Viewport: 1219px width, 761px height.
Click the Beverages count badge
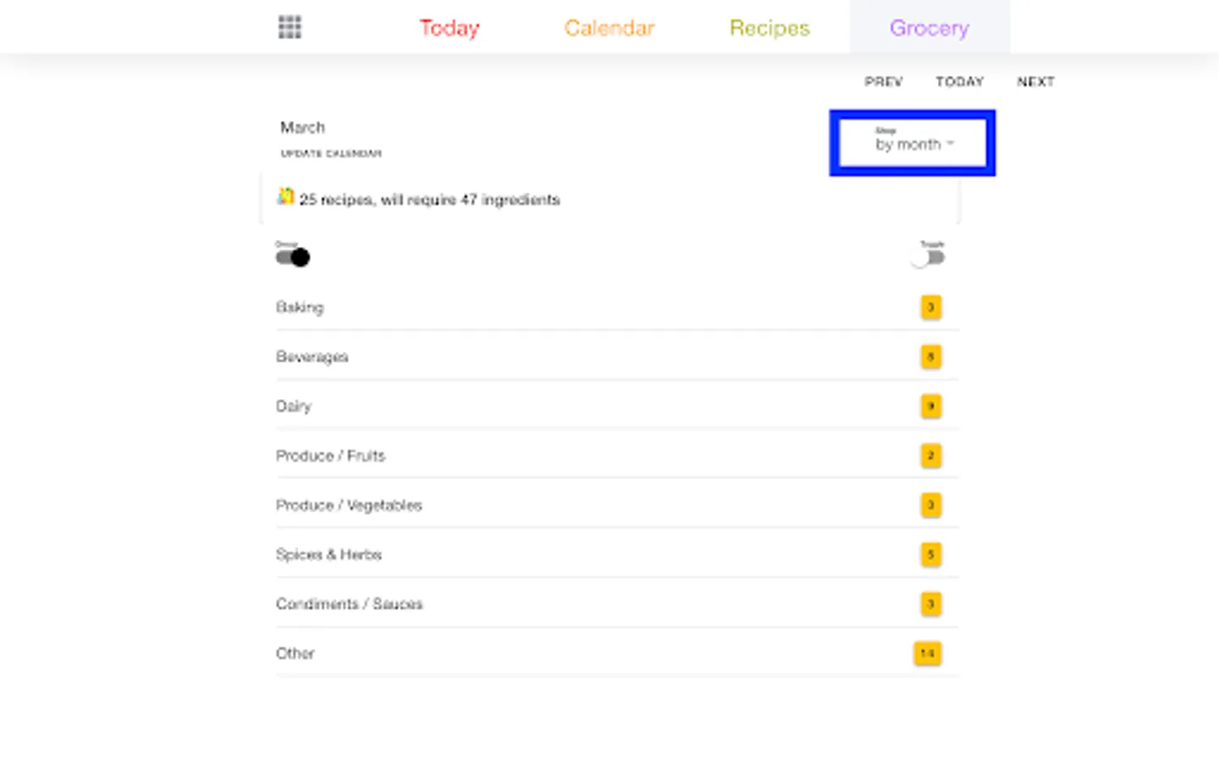coord(930,357)
